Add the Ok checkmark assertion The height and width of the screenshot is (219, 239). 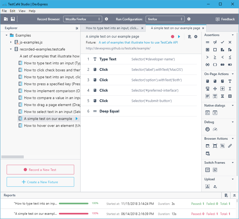(222, 42)
